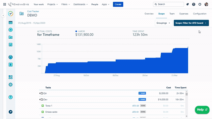Viewport: 212px width, 119px height.
Task: Open the help question mark in header
Action: pos(193,4)
